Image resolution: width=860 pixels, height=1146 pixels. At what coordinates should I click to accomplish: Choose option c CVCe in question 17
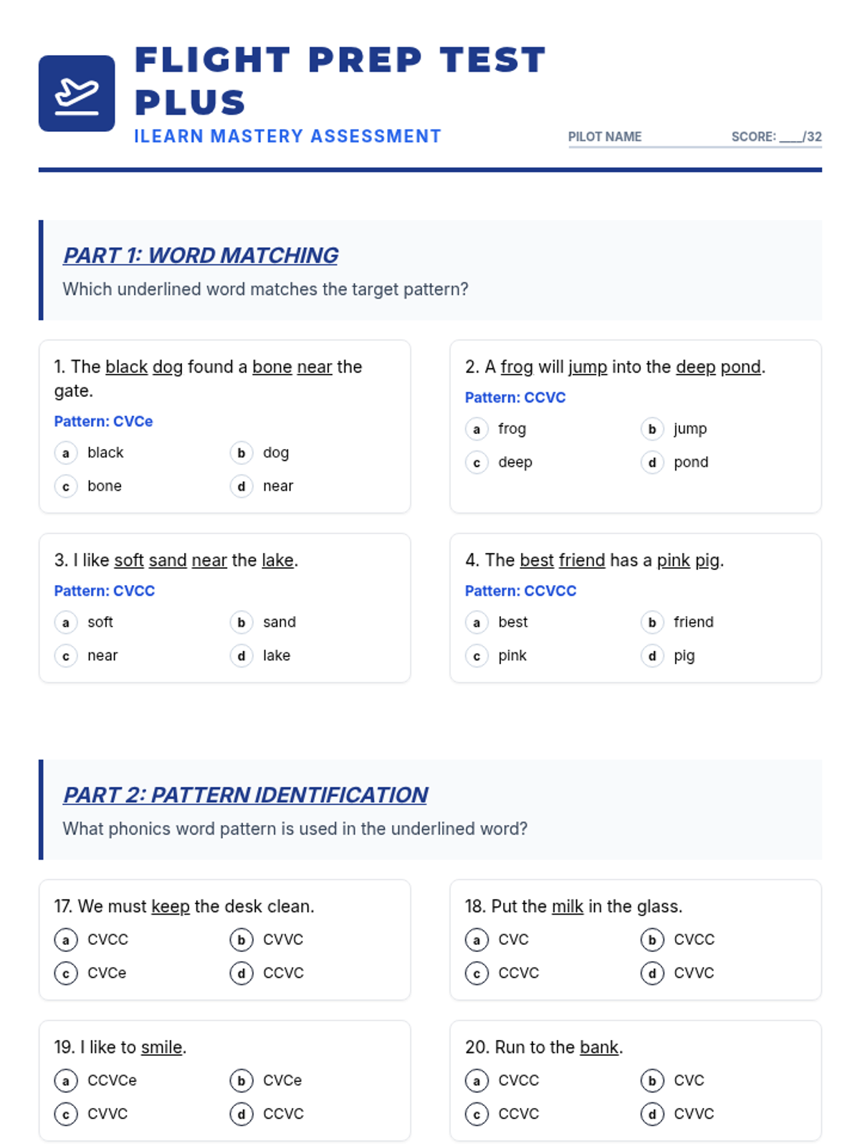(66, 973)
